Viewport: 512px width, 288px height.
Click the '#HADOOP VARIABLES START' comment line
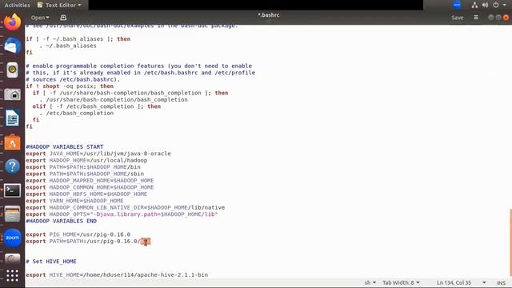65,147
